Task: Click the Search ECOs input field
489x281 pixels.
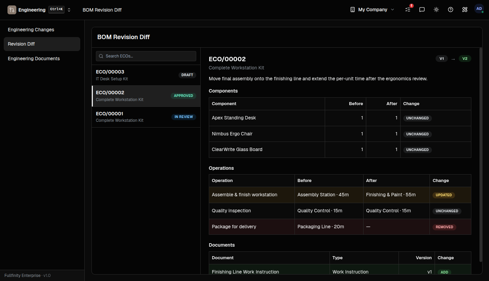Action: coord(146,56)
